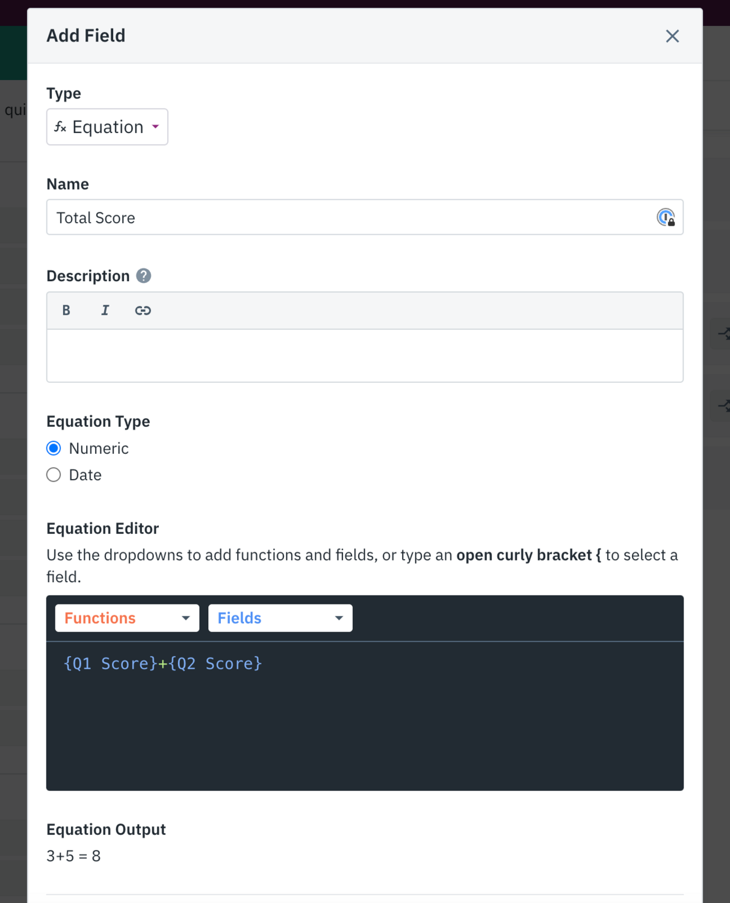This screenshot has width=730, height=903.
Task: Select the Date equation type radio button
Action: click(53, 474)
